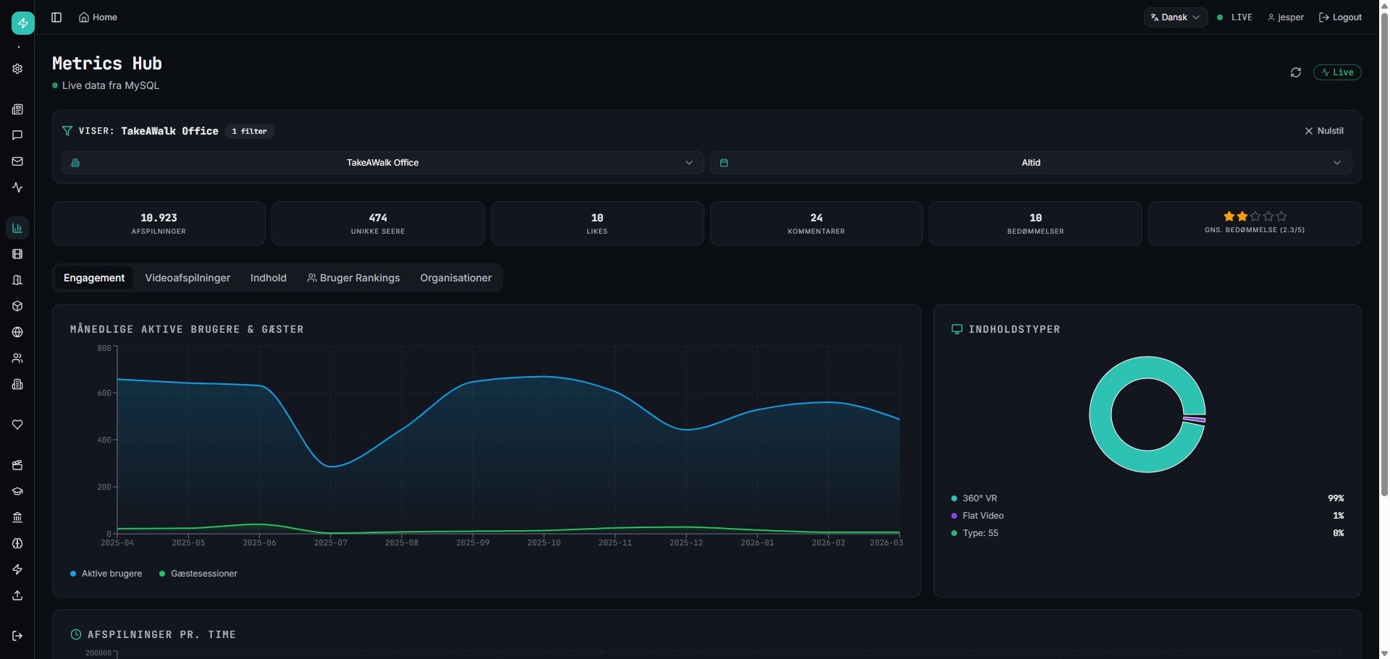The height and width of the screenshot is (659, 1390).
Task: Click the LIVE status indicator
Action: click(x=1235, y=17)
